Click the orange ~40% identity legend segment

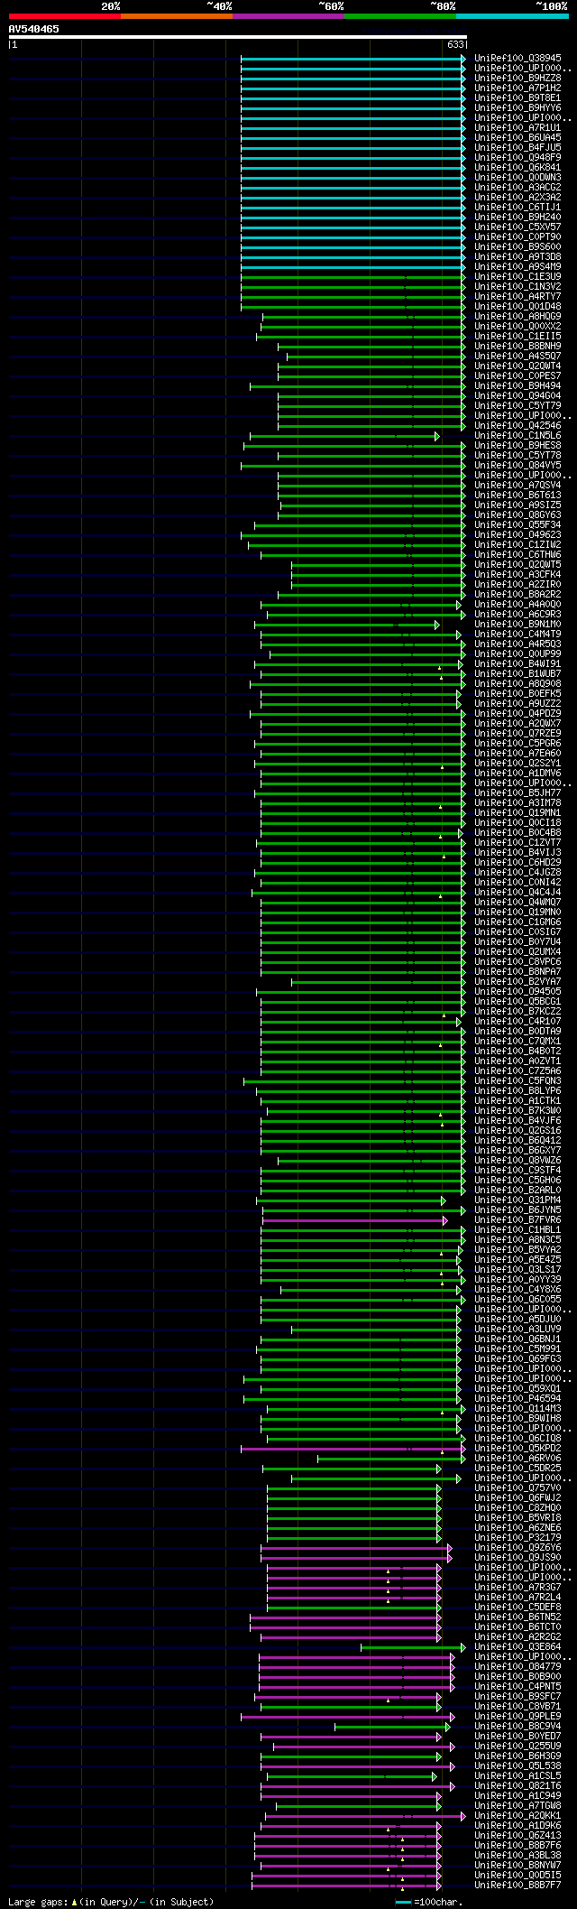(x=177, y=16)
